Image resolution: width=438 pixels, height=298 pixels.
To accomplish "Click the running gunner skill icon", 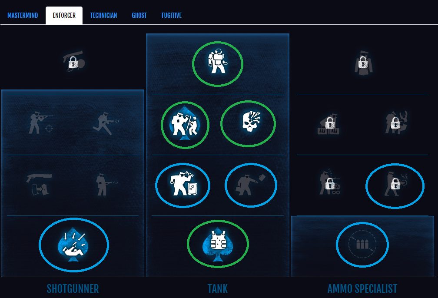I will point(106,123).
